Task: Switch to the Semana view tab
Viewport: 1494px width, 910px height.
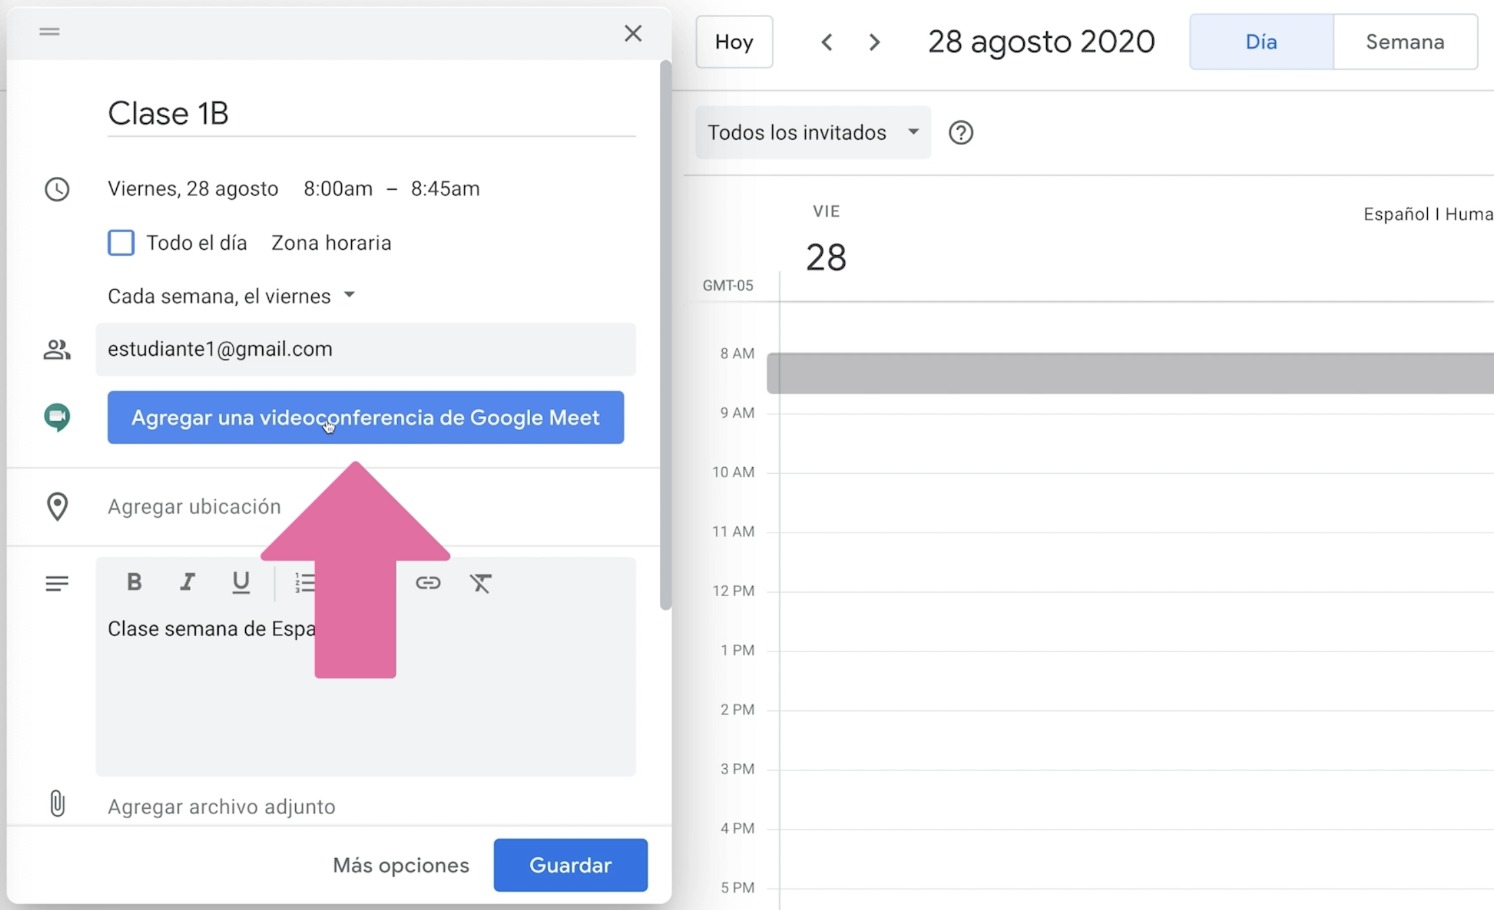Action: (x=1406, y=42)
